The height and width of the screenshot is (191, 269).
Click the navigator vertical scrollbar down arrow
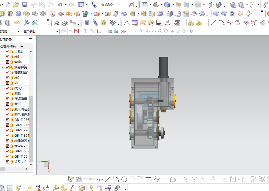coord(31,164)
